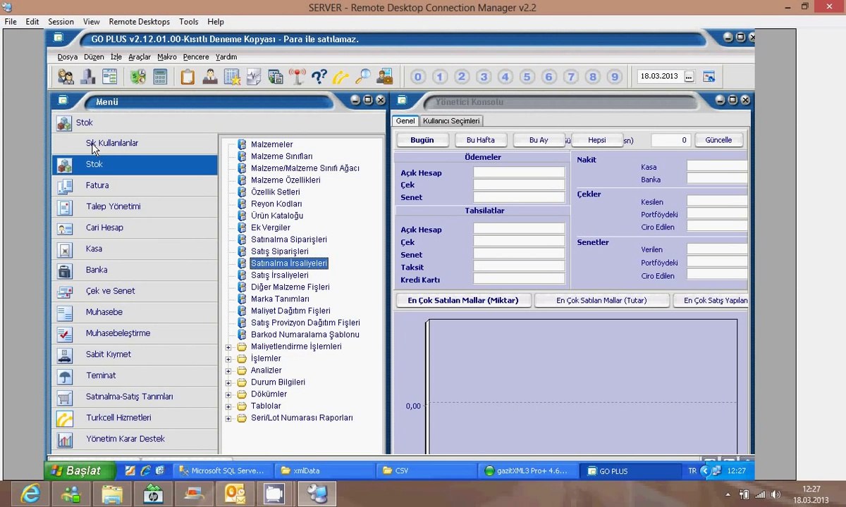Open the calculator toolbar icon

(160, 77)
